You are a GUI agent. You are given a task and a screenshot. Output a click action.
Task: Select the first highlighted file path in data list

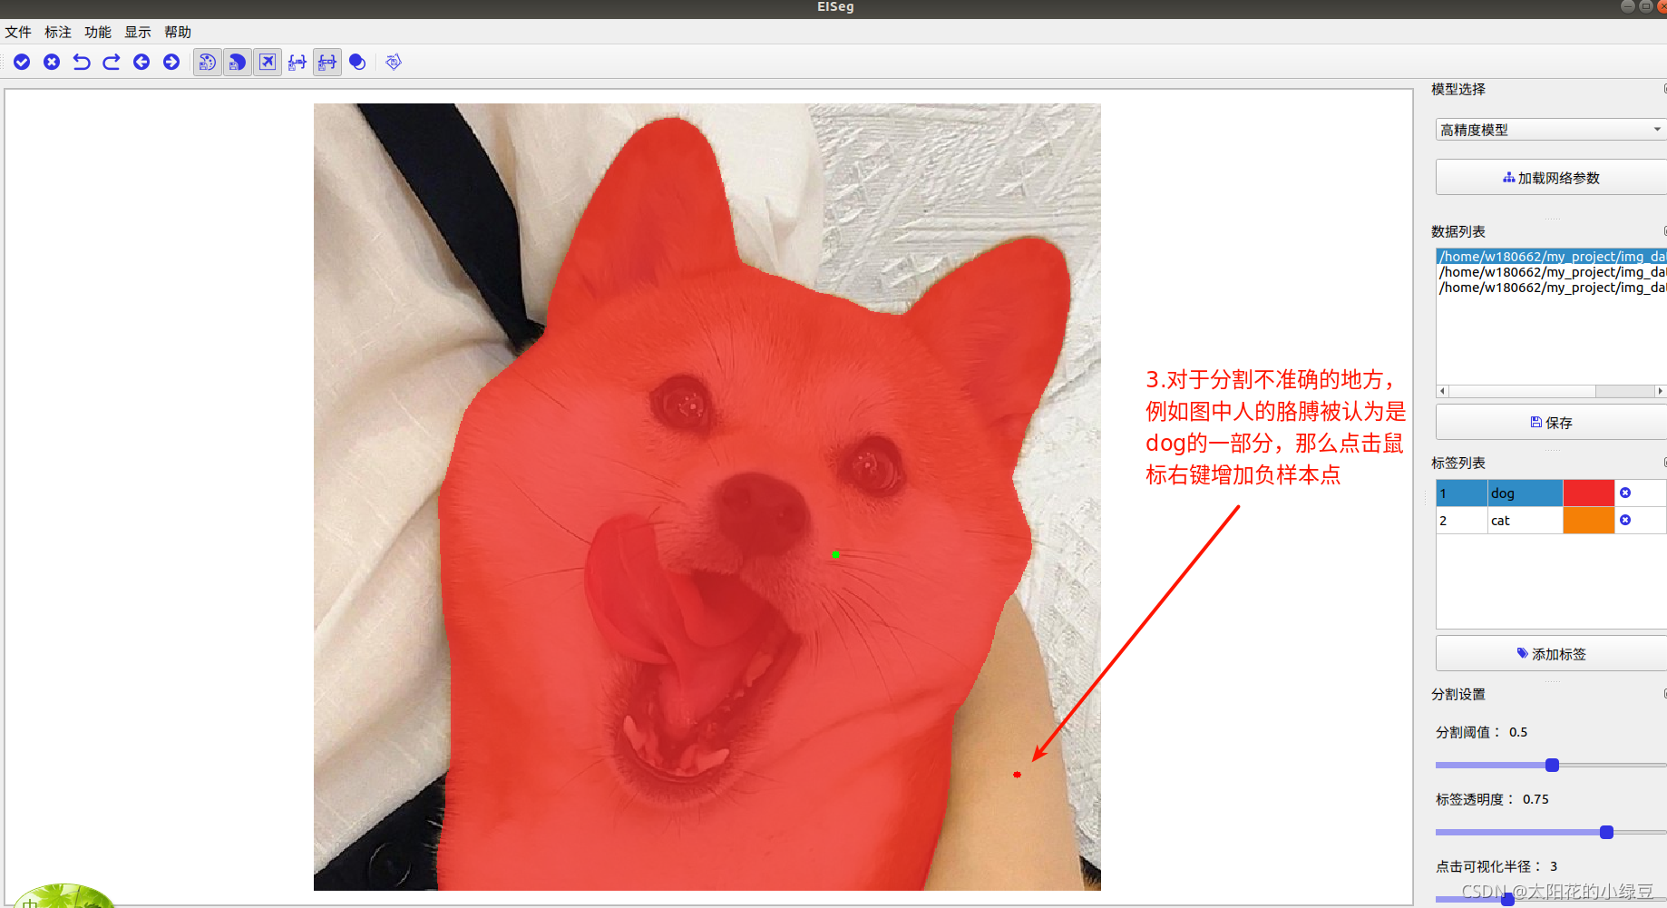coord(1552,257)
